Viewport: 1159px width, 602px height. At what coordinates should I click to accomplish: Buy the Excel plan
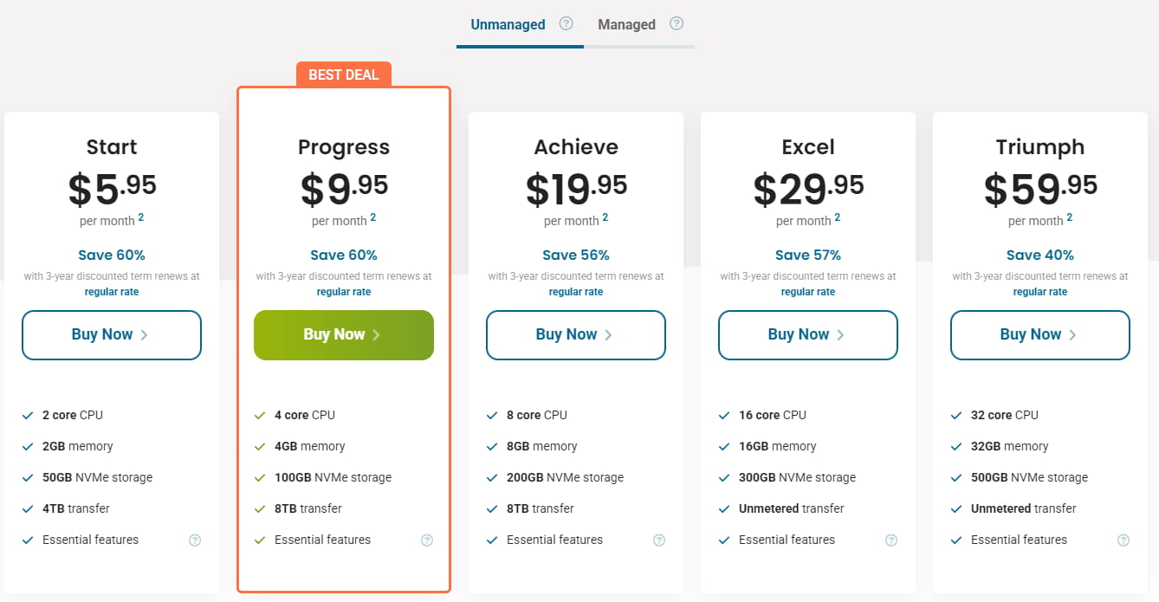808,335
